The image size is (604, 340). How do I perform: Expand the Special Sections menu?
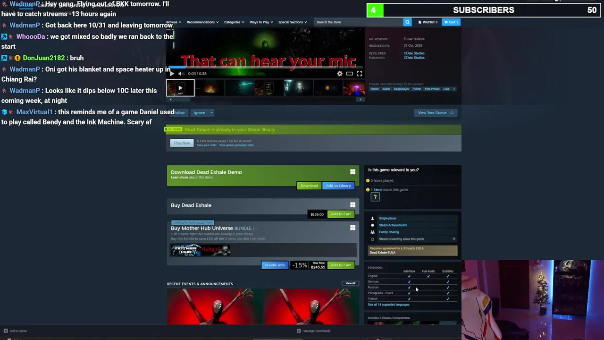click(x=293, y=22)
